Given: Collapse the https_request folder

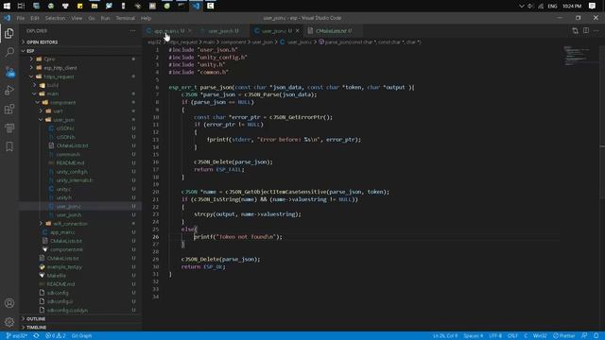Looking at the screenshot, I should 59,76.
